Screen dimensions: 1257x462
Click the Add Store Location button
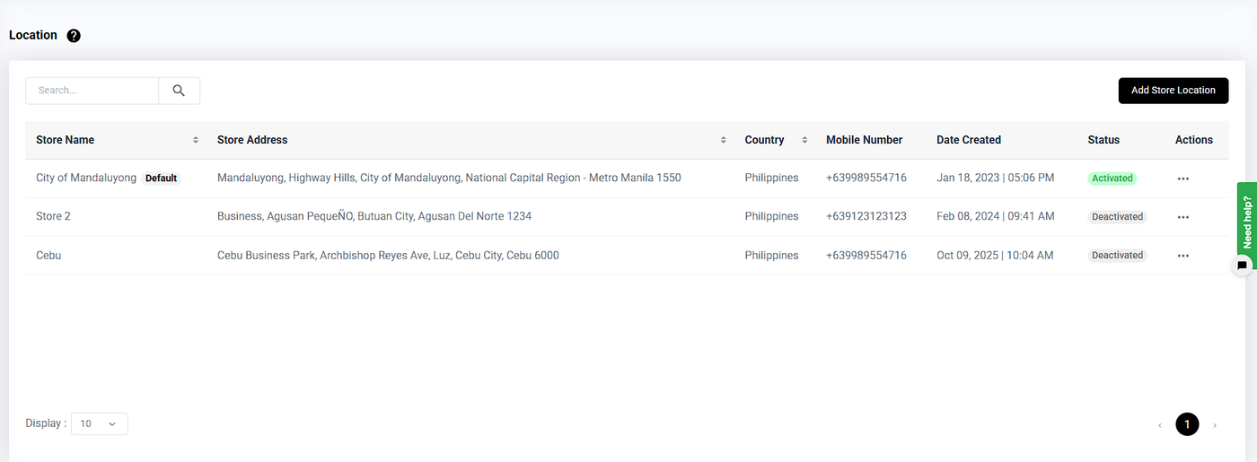pyautogui.click(x=1173, y=91)
